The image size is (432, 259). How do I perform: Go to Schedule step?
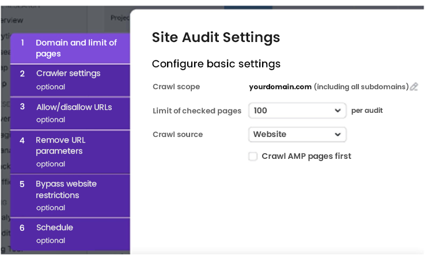pyautogui.click(x=70, y=234)
